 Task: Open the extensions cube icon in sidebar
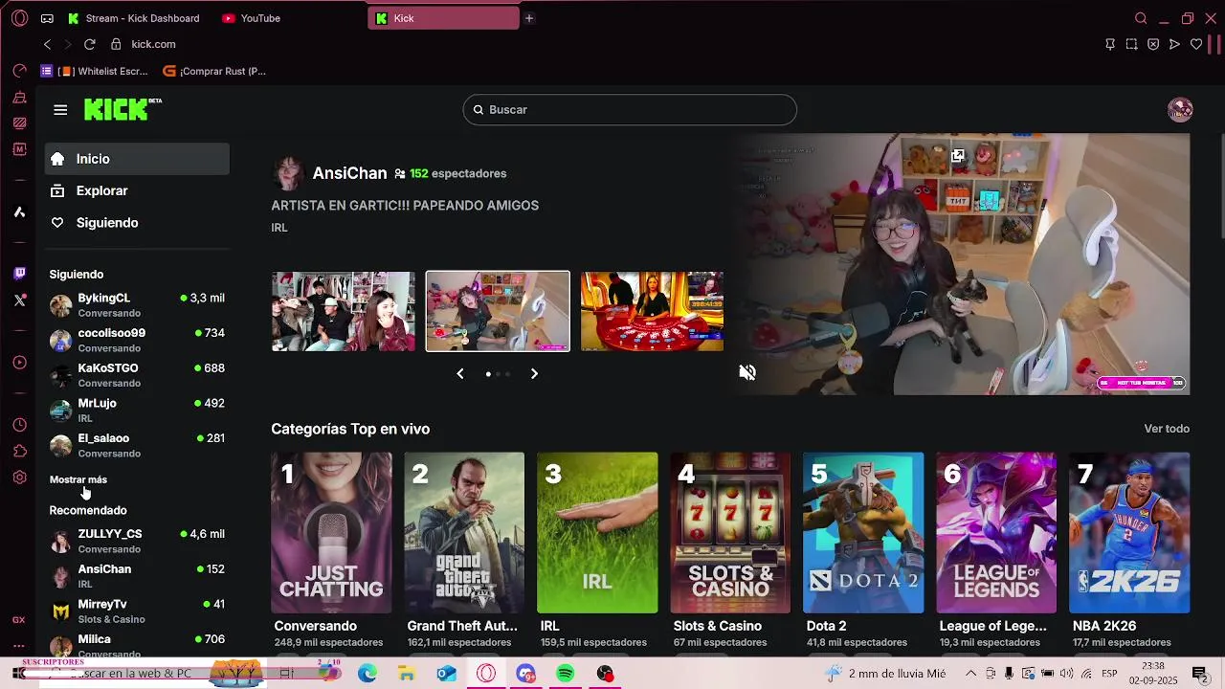(x=19, y=451)
